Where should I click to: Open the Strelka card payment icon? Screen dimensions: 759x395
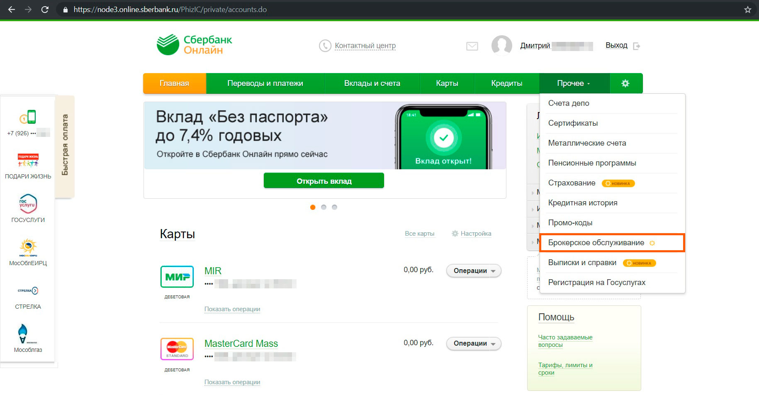(28, 291)
